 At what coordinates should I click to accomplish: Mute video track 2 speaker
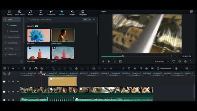click(13, 81)
